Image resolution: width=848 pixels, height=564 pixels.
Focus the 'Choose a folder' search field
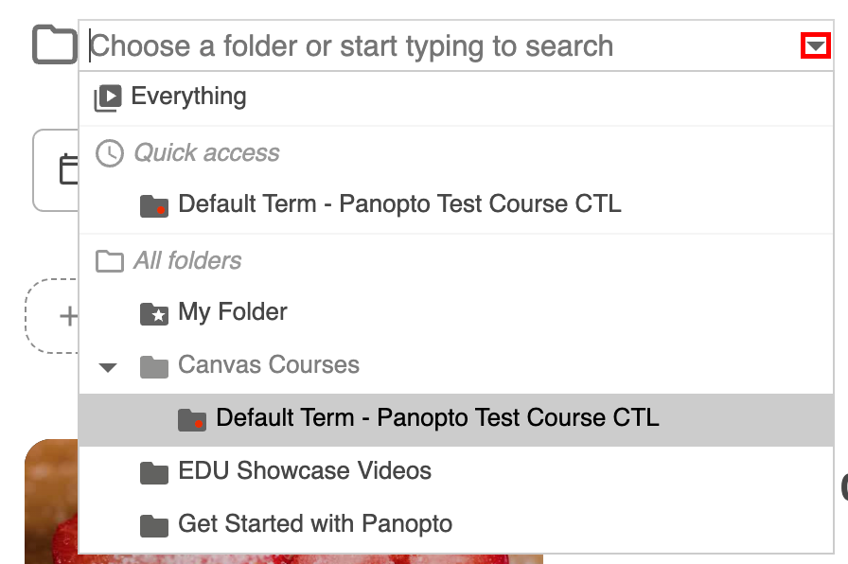[435, 45]
